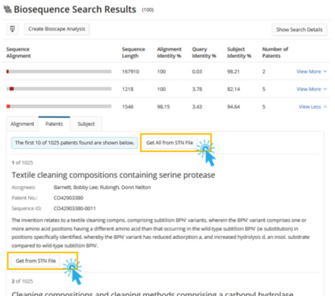This screenshot has height=296, width=335.
Task: Click the pin icon button beside Create Bioscape Analysis
Action: (x=13, y=29)
